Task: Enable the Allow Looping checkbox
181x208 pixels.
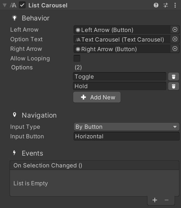Action: (77, 58)
